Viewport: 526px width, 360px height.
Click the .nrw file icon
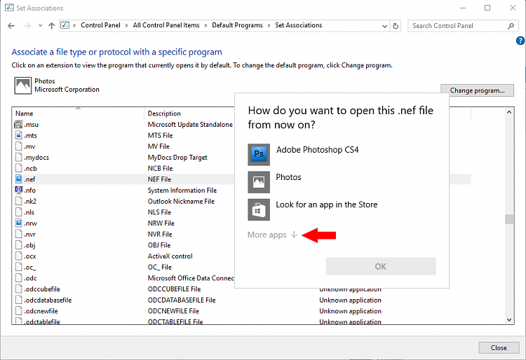pos(19,223)
